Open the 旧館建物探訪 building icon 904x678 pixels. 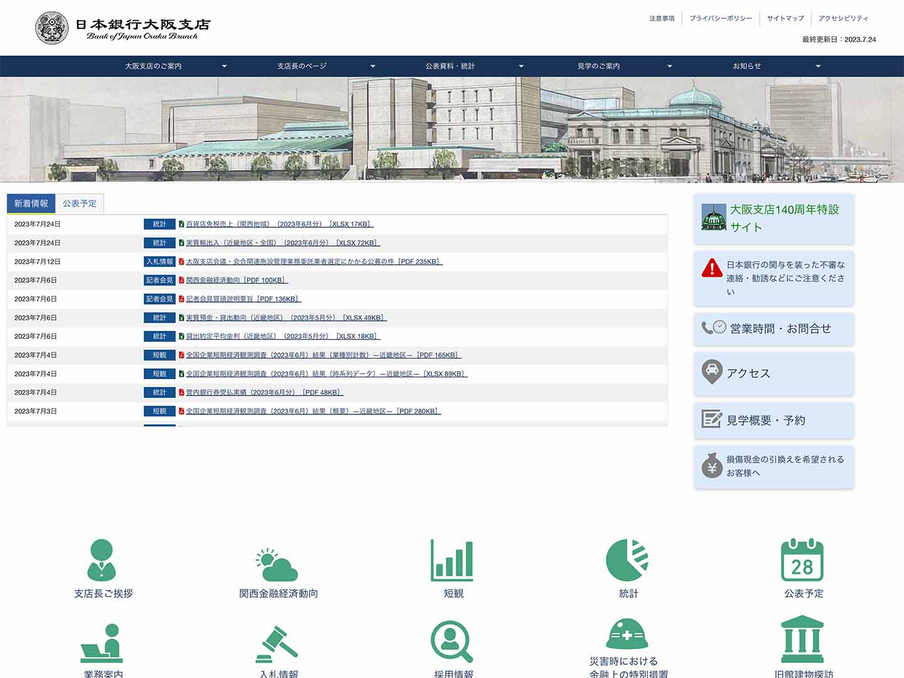[x=802, y=639]
